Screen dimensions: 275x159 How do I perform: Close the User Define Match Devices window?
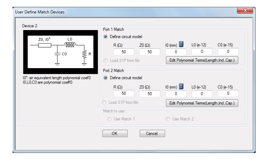pyautogui.click(x=245, y=10)
